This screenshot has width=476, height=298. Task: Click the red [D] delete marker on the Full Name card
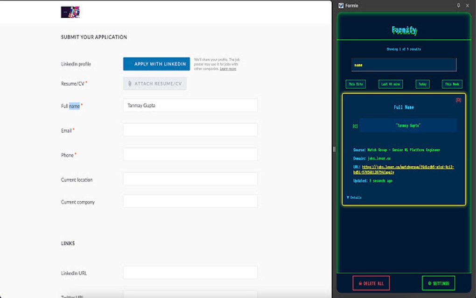pos(458,100)
